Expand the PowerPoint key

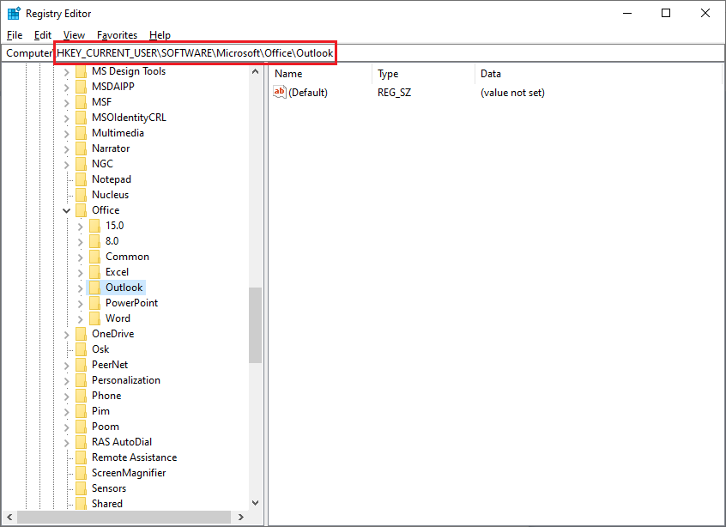(x=80, y=304)
